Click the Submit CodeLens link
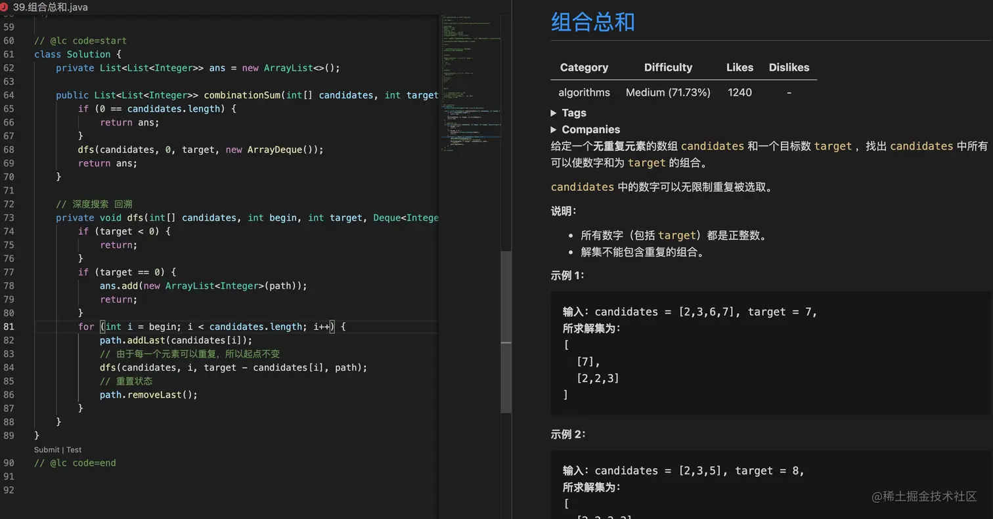Viewport: 993px width, 519px height. coord(47,449)
